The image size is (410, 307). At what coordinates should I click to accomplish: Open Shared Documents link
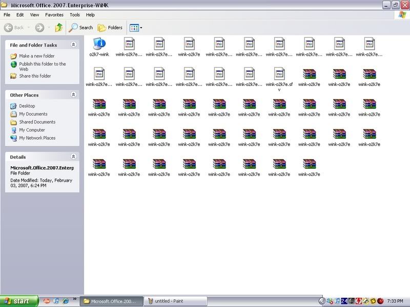[x=33, y=122]
